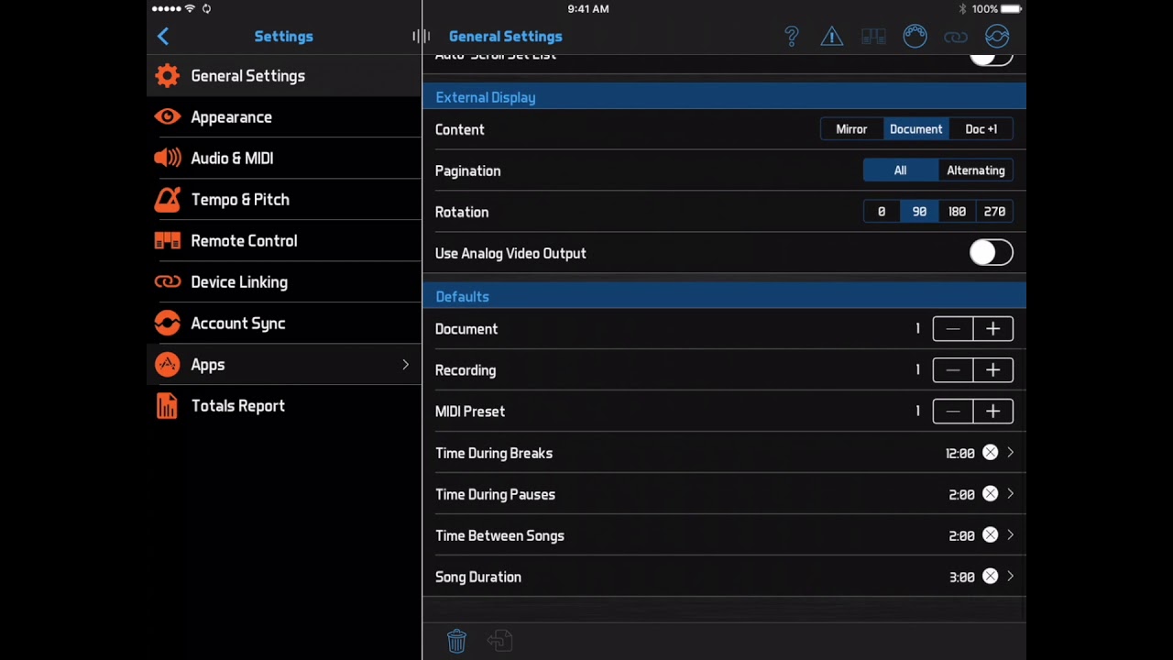Set Pagination to All
This screenshot has height=660, width=1173.
click(x=900, y=170)
